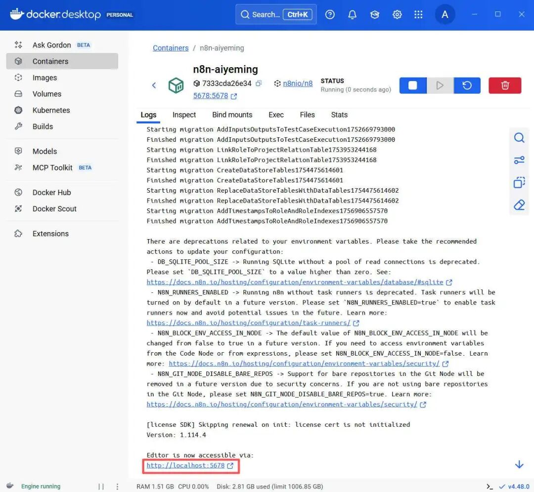Viewport: 534px width, 492px height.
Task: Click the Builds wrench icon
Action: [x=18, y=126]
